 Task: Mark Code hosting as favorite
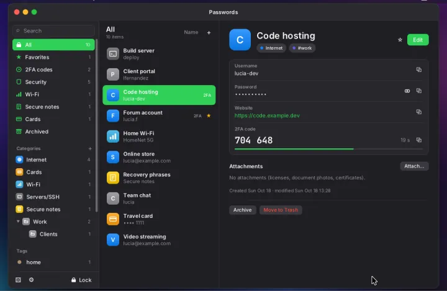point(400,40)
